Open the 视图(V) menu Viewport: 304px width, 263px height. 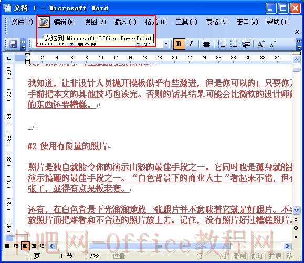(x=95, y=22)
